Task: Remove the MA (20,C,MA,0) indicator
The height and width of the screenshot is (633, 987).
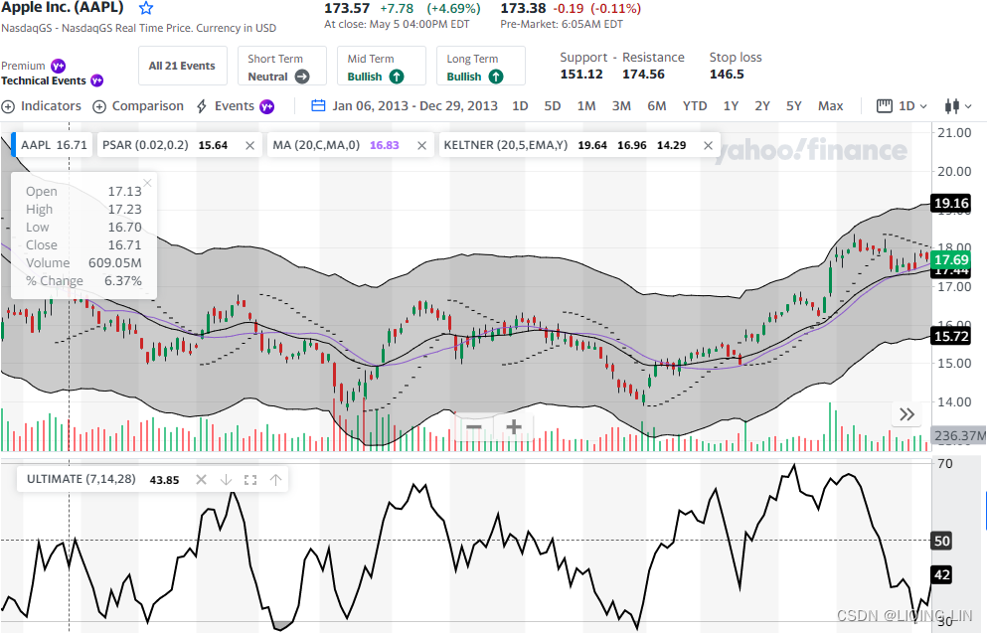Action: [x=421, y=145]
